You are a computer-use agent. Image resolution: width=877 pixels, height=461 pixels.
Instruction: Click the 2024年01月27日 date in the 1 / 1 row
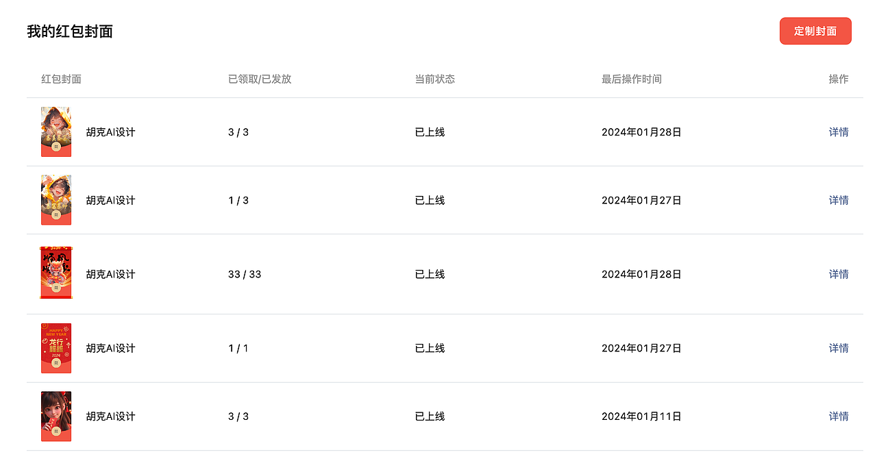(x=642, y=348)
